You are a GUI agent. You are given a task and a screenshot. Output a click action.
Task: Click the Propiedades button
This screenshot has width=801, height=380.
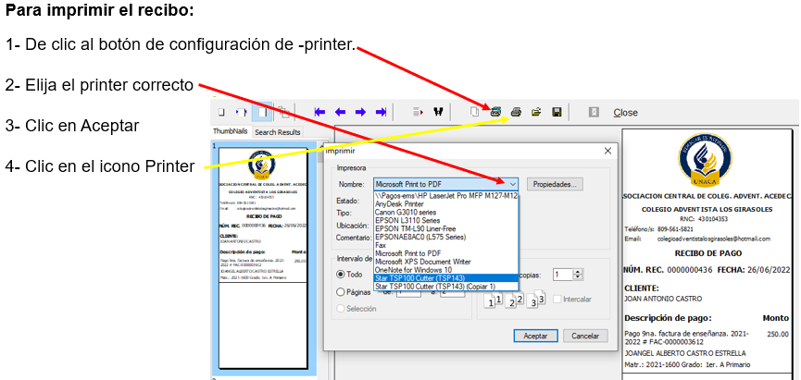point(555,184)
